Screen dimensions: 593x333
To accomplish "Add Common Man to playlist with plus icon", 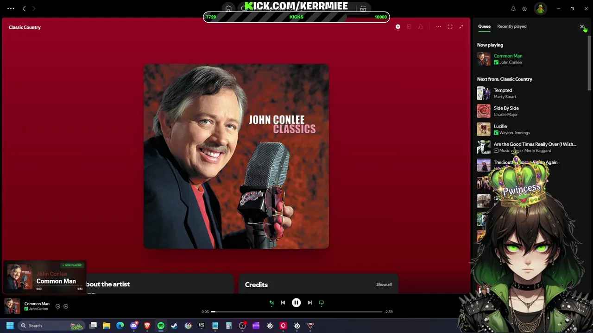I will (66, 306).
